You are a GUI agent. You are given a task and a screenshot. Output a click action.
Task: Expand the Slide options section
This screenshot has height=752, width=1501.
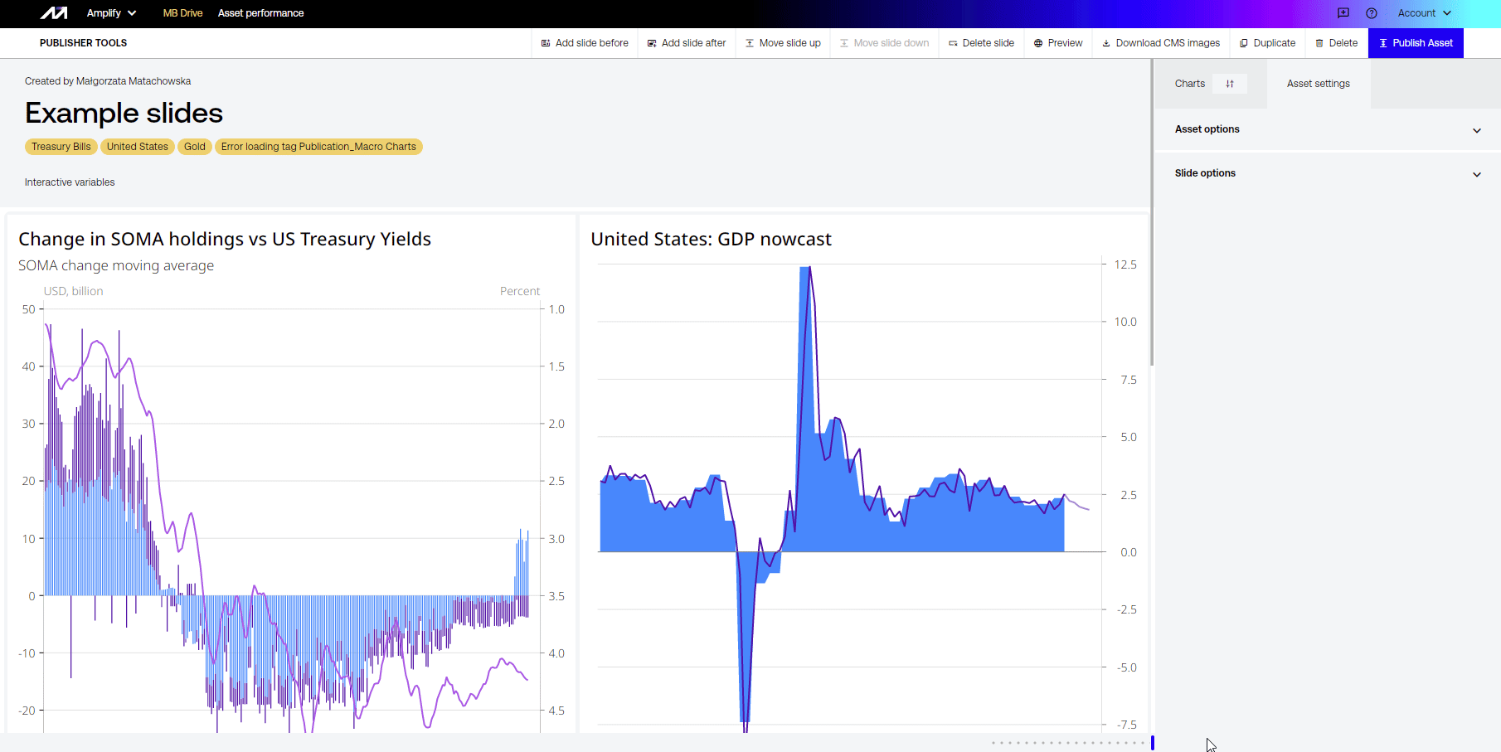click(1327, 173)
